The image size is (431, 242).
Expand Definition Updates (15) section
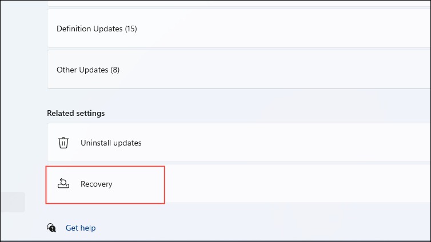(x=239, y=29)
